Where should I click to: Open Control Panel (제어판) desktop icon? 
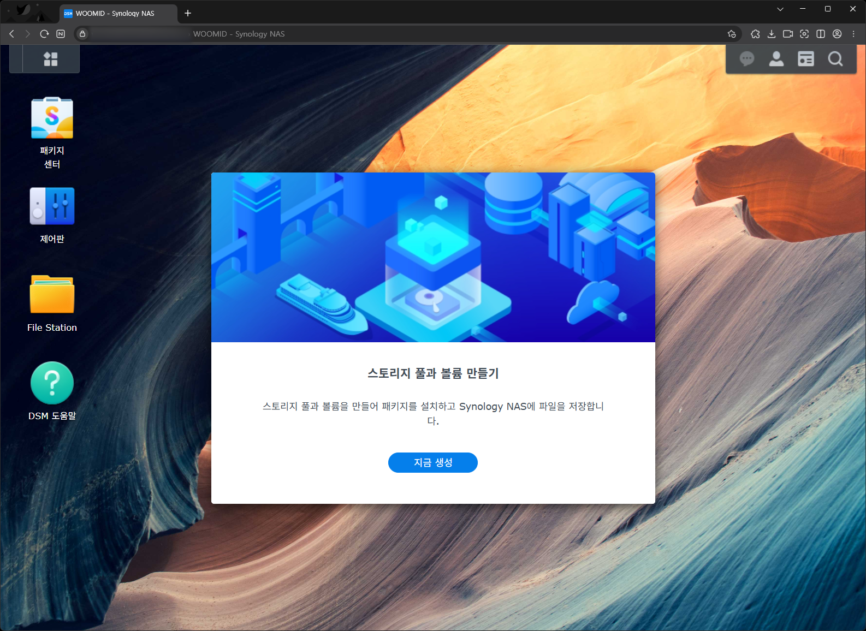click(52, 216)
